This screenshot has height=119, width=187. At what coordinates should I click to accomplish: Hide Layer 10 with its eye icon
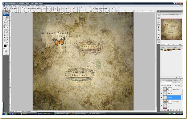click(162, 93)
